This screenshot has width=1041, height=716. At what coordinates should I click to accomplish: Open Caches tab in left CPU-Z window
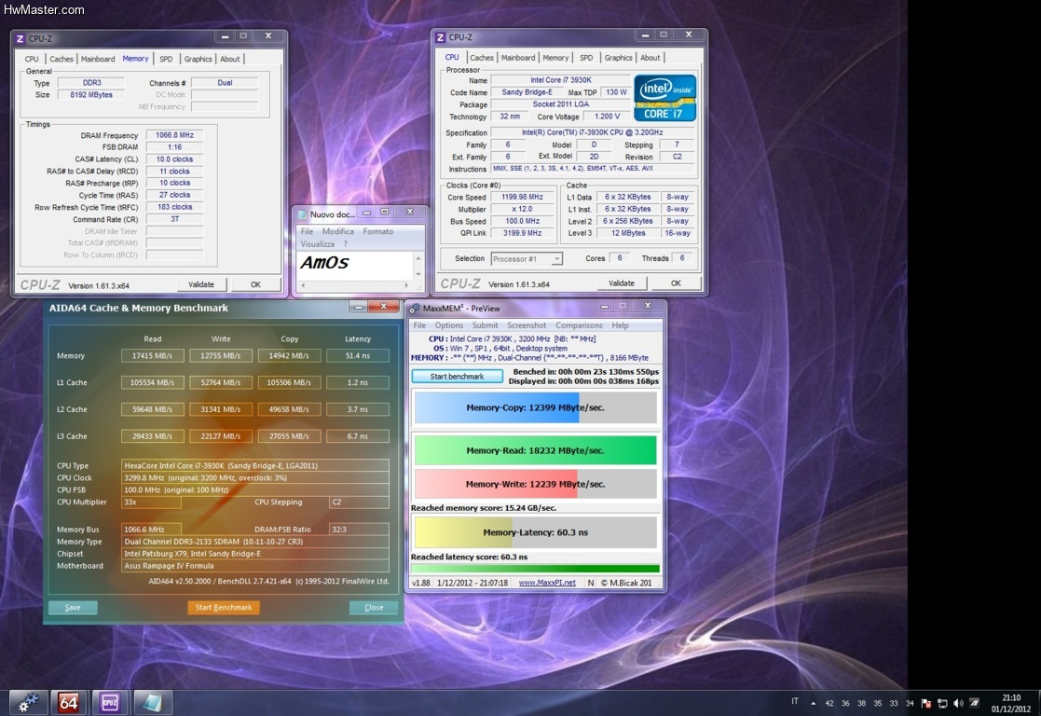[x=62, y=59]
